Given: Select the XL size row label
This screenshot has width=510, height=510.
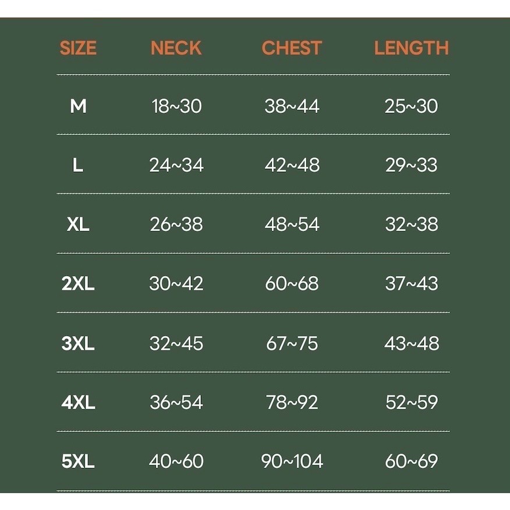Looking at the screenshot, I should tap(78, 225).
